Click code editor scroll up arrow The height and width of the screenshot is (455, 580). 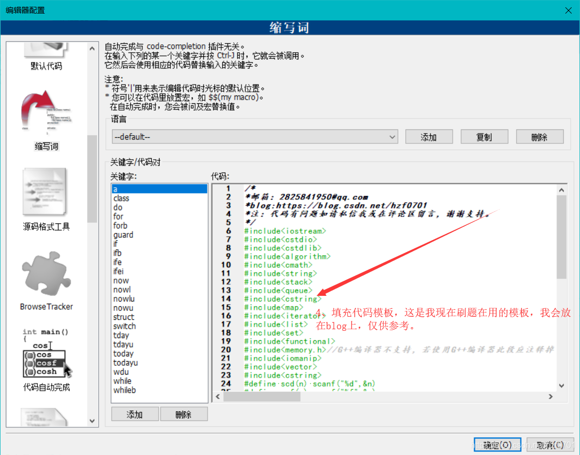coord(562,190)
